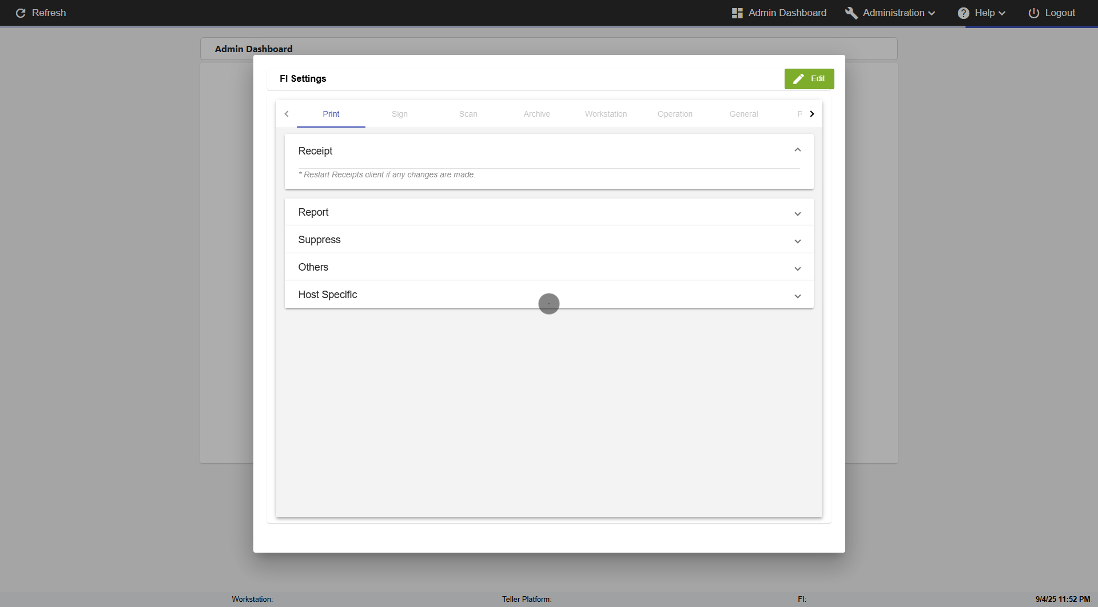This screenshot has width=1098, height=607.
Task: Expand the Report section chevron
Action: coord(798,214)
